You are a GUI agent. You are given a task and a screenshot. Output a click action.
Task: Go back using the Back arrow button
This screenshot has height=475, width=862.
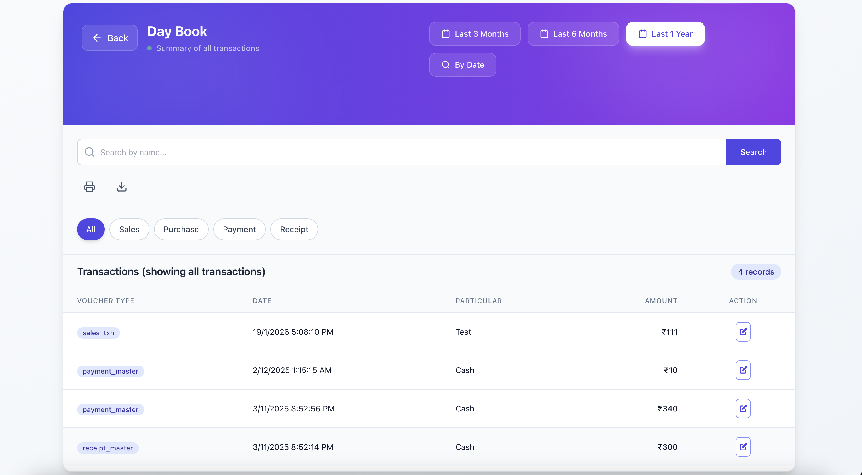[110, 38]
